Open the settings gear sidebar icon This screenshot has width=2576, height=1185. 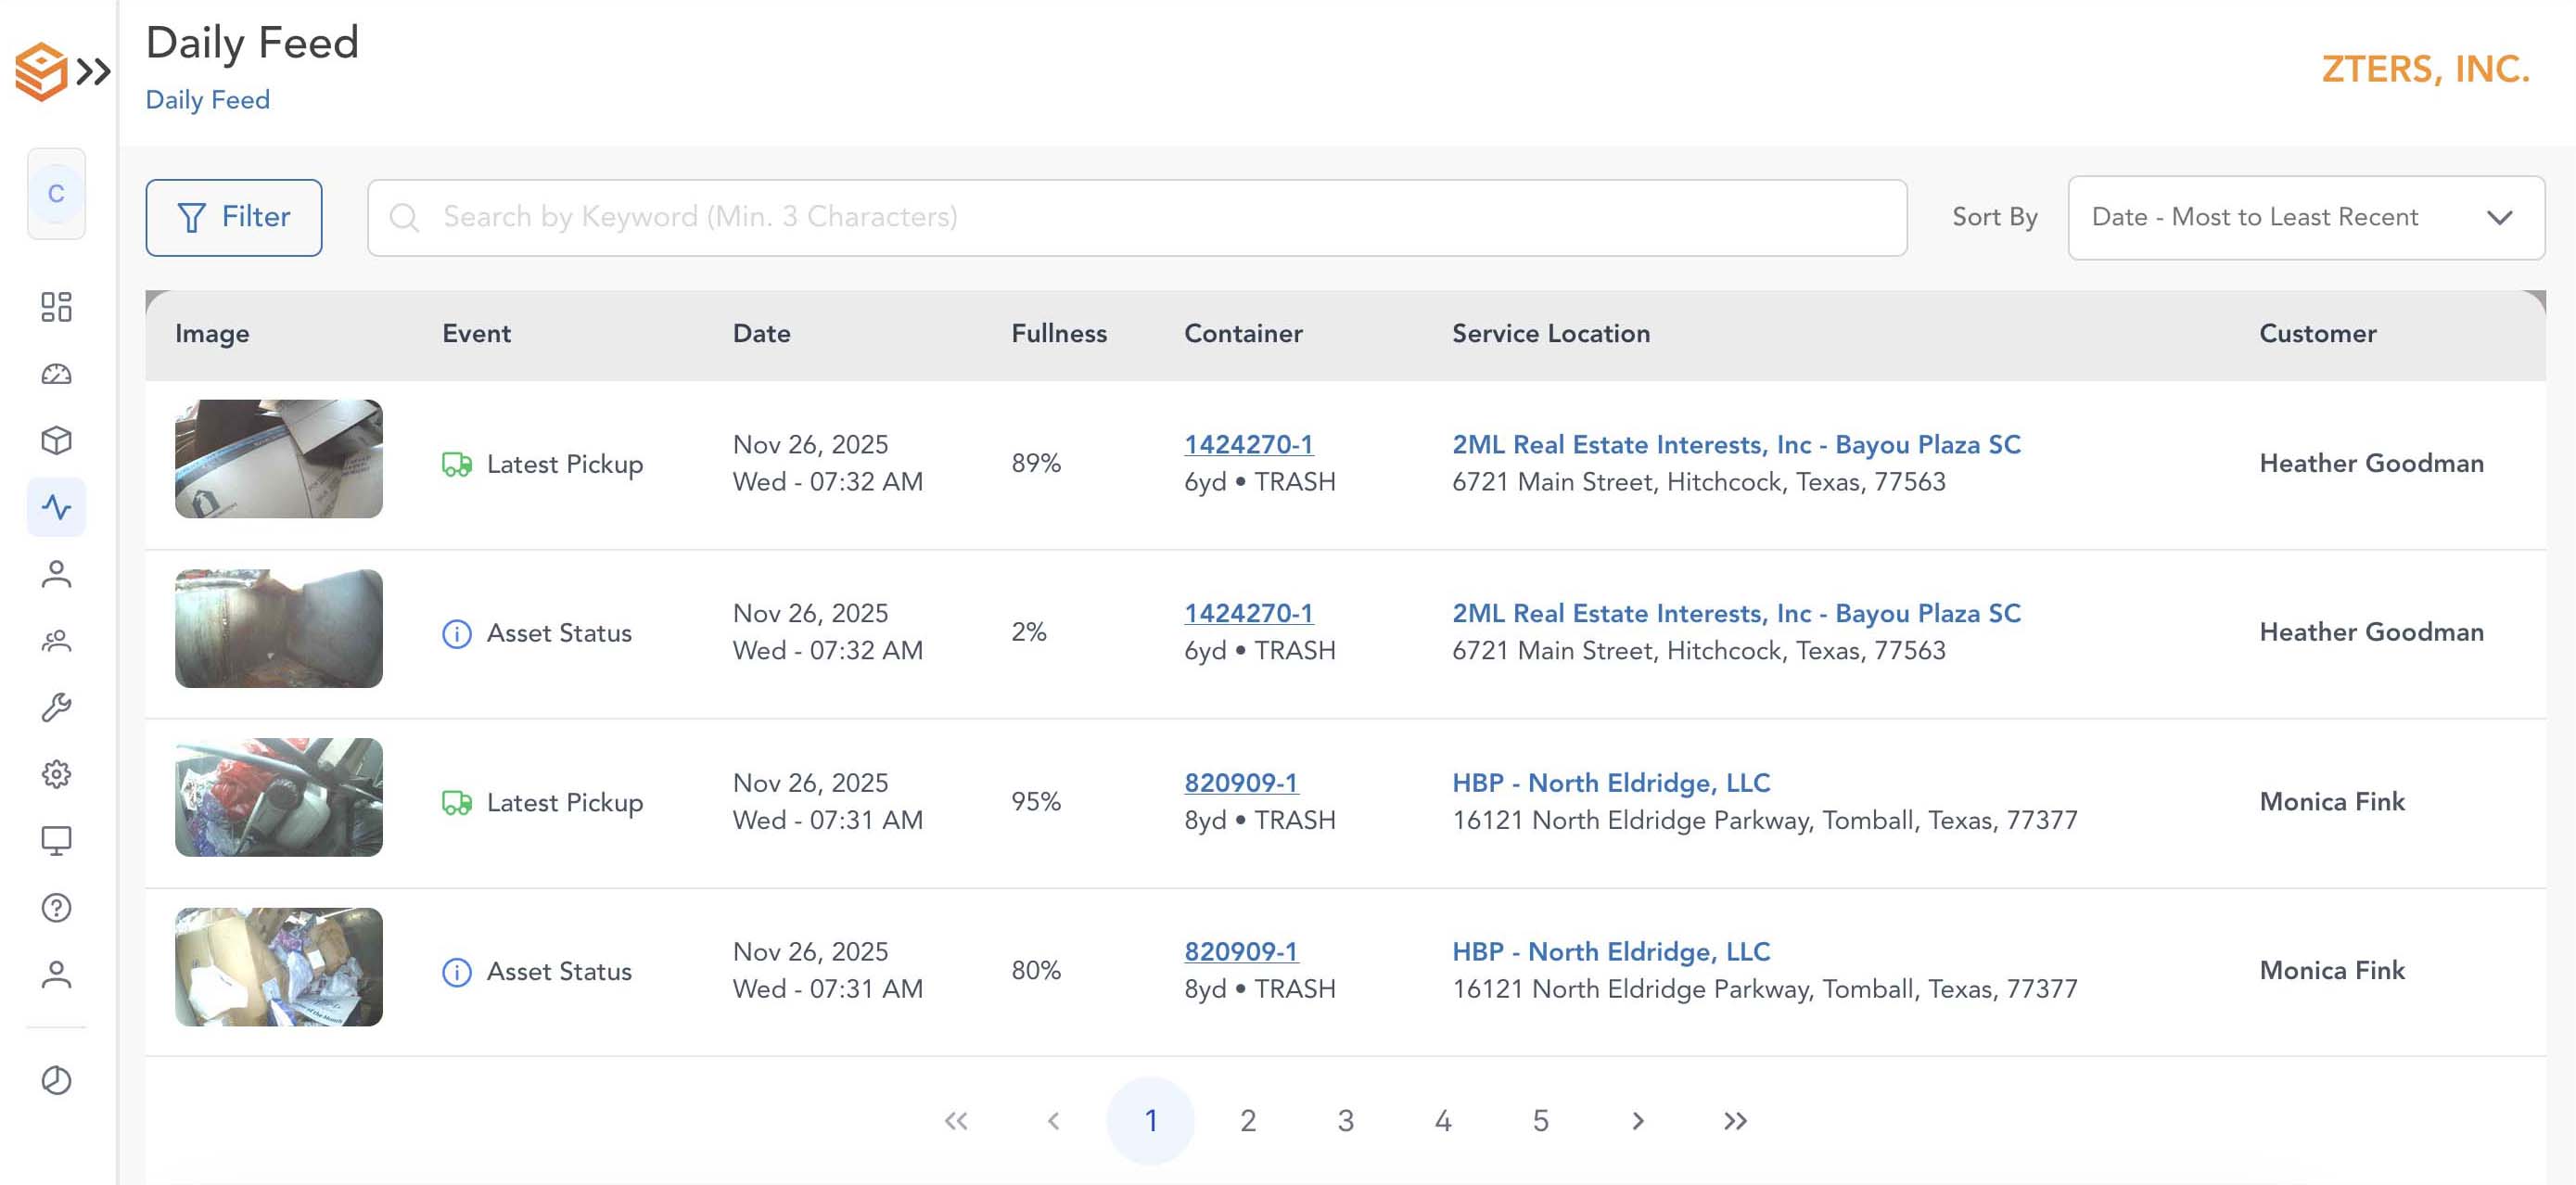pyautogui.click(x=56, y=773)
